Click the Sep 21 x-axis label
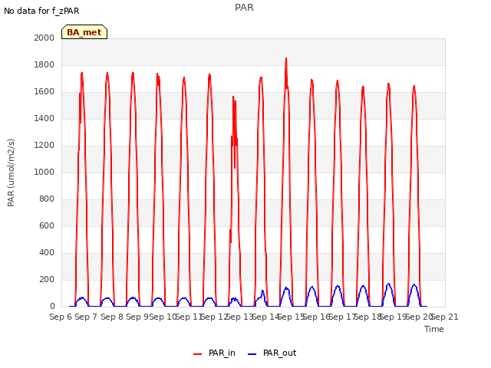The image size is (491, 368). click(x=445, y=317)
